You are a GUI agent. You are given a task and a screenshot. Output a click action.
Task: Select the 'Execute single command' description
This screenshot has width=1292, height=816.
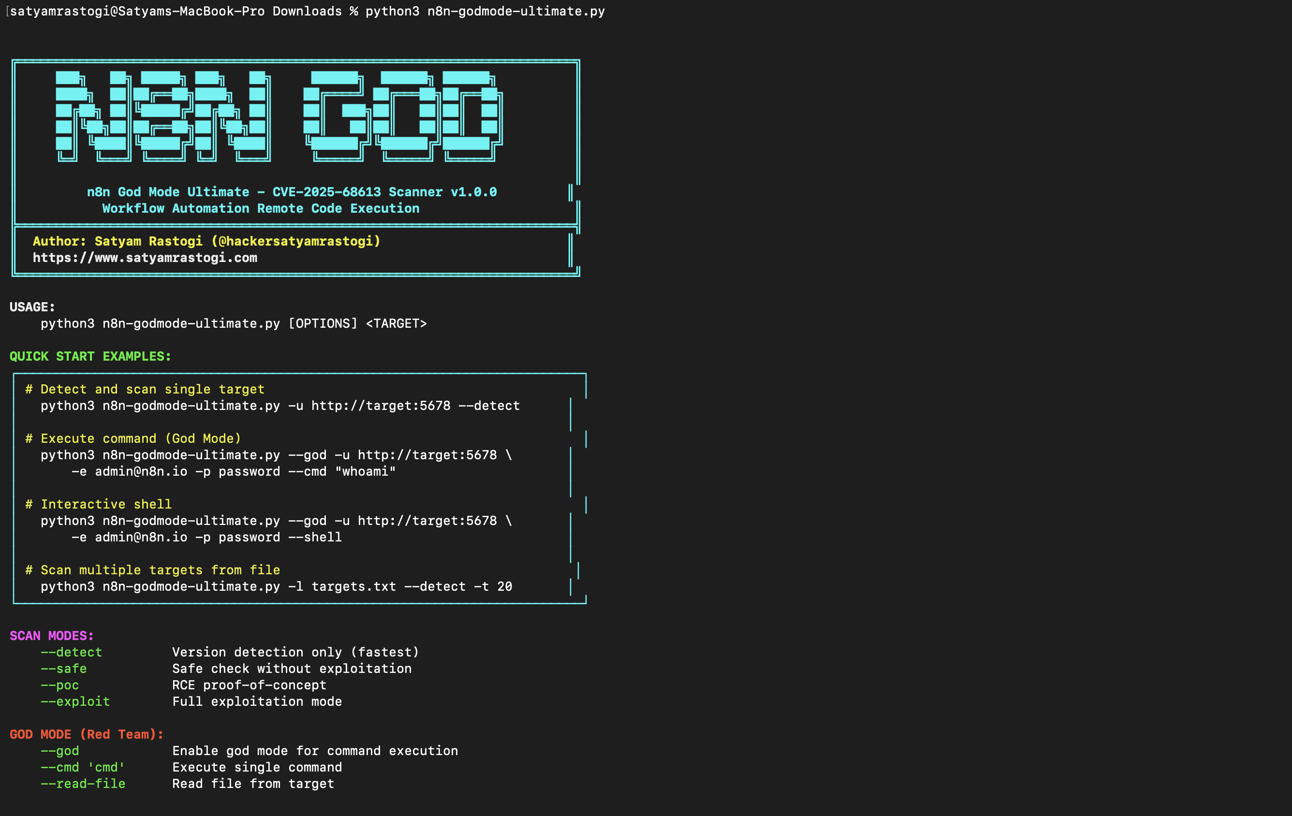257,768
